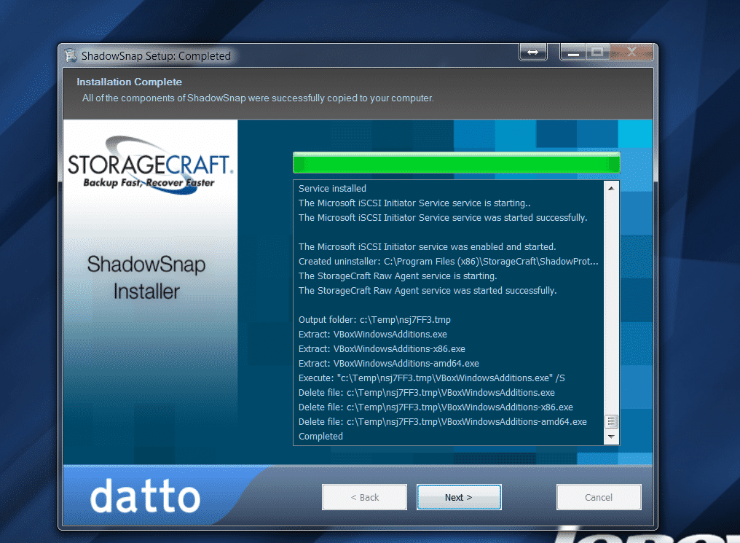Click the scrollbar down arrow in the log panel
Image resolution: width=740 pixels, height=543 pixels.
click(610, 437)
